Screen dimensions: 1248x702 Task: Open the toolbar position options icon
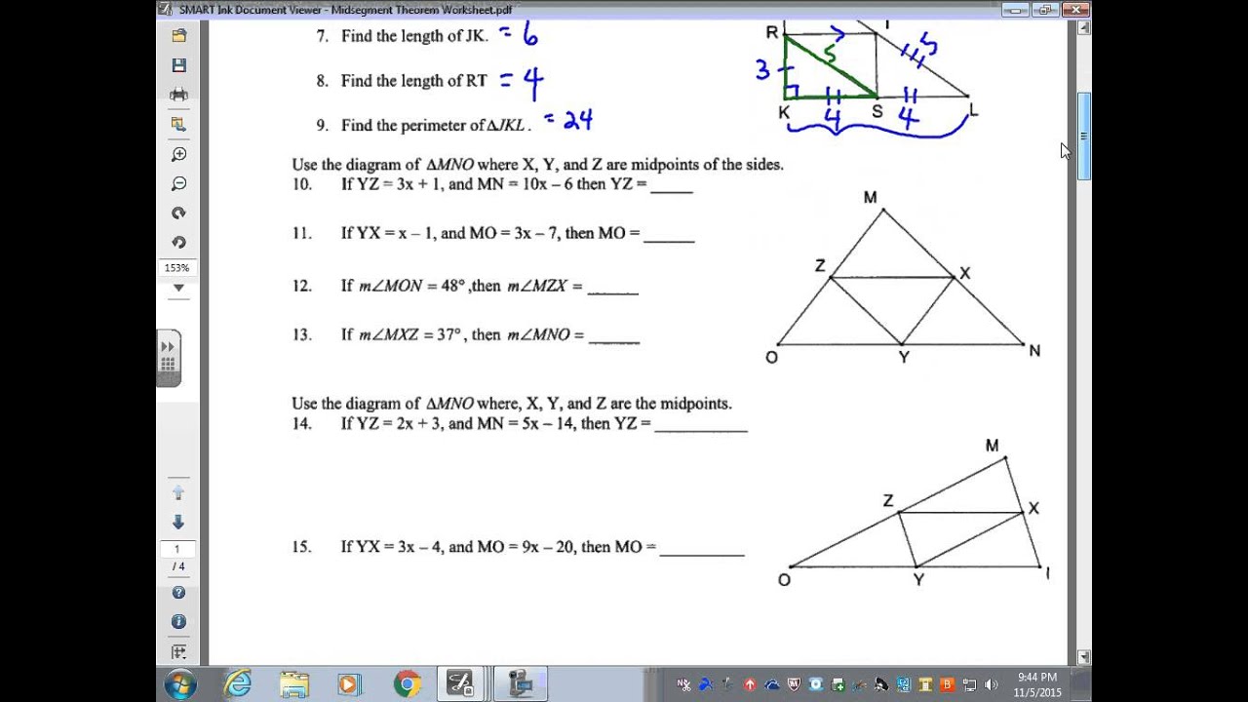[178, 651]
